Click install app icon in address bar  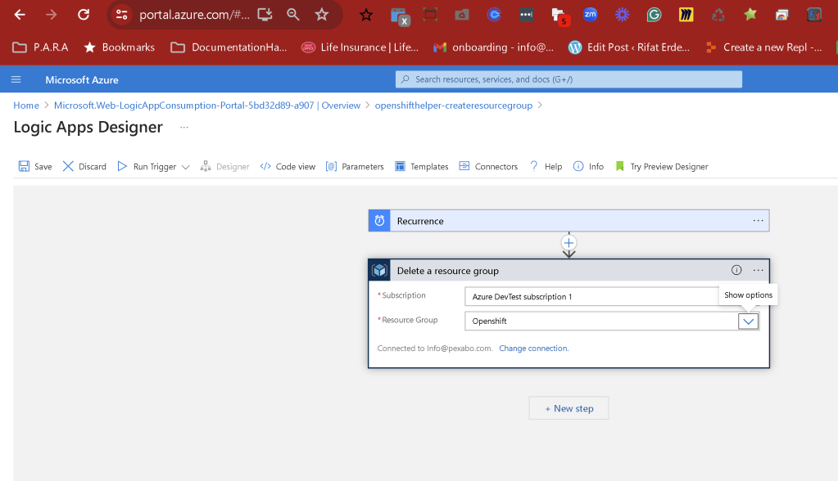(265, 15)
